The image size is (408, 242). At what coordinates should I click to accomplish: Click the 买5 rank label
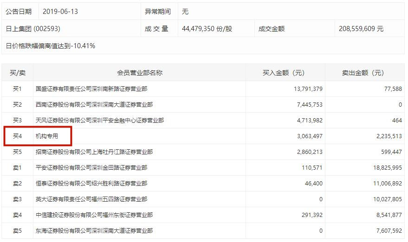pos(18,152)
